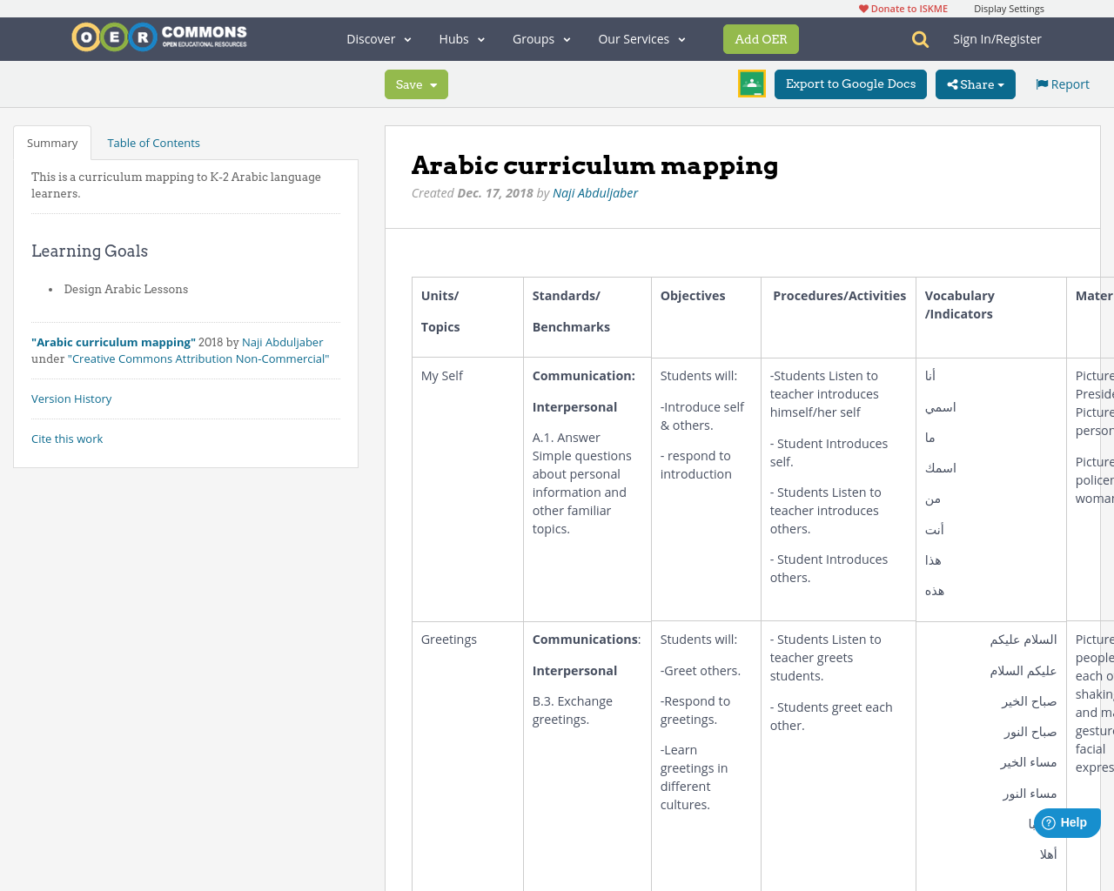Viewport: 1114px width, 891px height.
Task: Click the OER Commons logo
Action: [x=158, y=37]
